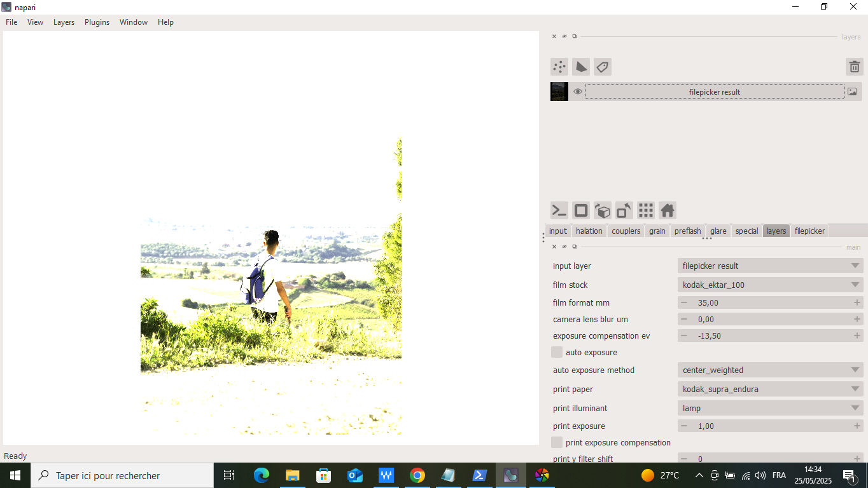Open the print illuminant dropdown
This screenshot has height=488, width=868.
(770, 408)
